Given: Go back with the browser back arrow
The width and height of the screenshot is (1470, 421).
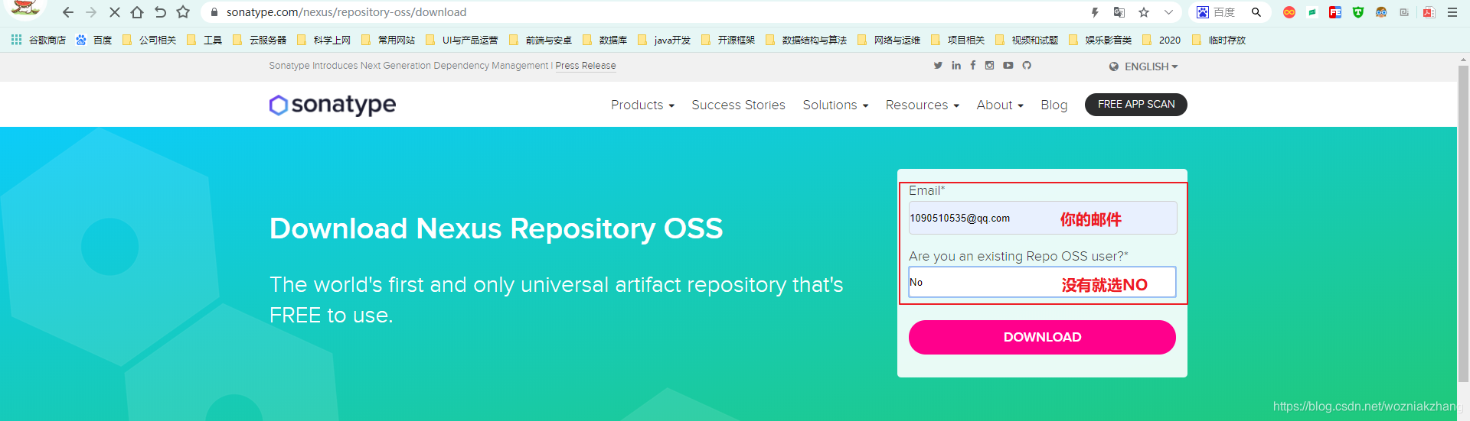Looking at the screenshot, I should pos(67,12).
